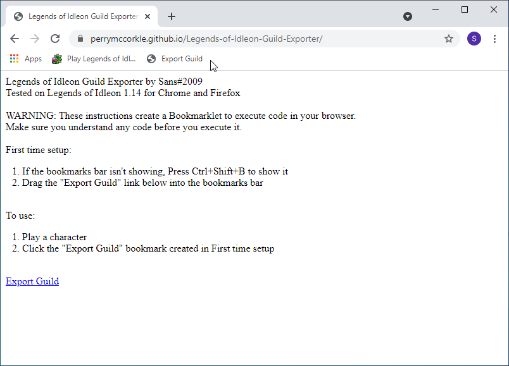The height and width of the screenshot is (366, 509).
Task: Go back to the previous page
Action: coord(15,39)
